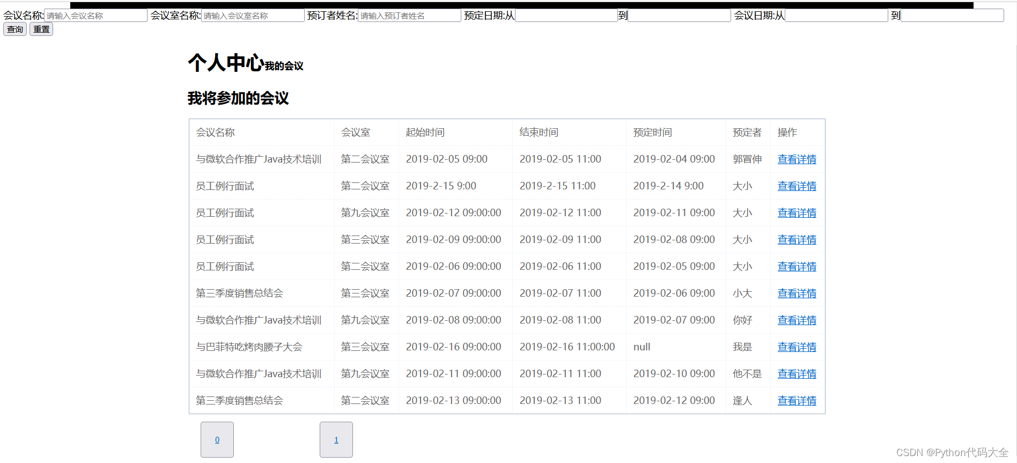Viewport: 1017px width, 463px height.
Task: Click the 我的会议 subtitle text
Action: click(284, 66)
